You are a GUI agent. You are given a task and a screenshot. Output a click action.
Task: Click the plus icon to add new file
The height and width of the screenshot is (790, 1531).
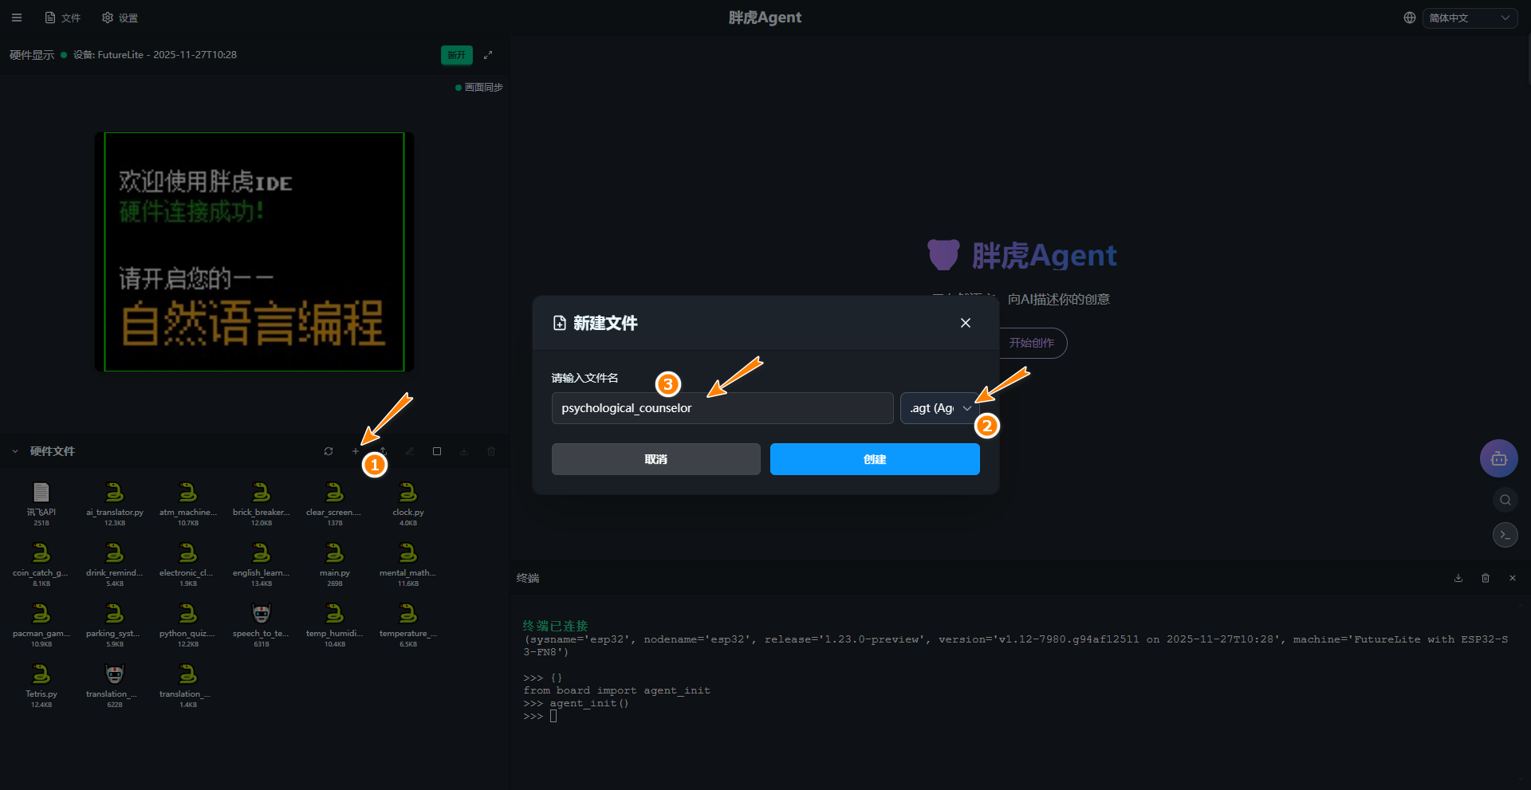point(356,451)
